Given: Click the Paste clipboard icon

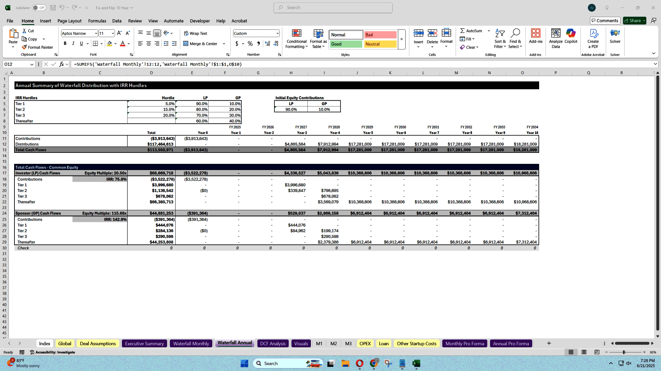Looking at the screenshot, I should click(x=13, y=33).
